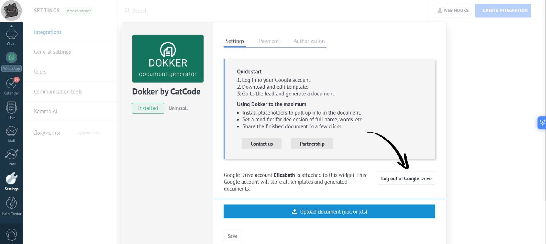Click the AI sparkle assistant icon
Viewport: 546px width, 244px height.
[x=542, y=123]
